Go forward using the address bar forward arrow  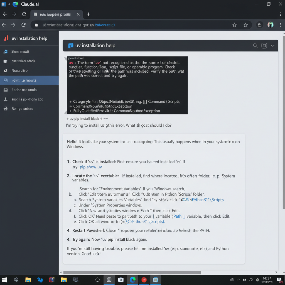[13, 25]
